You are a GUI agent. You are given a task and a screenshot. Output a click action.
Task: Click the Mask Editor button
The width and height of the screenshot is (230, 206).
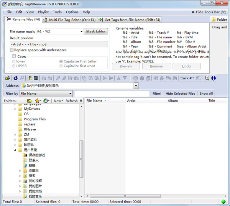pyautogui.click(x=96, y=31)
